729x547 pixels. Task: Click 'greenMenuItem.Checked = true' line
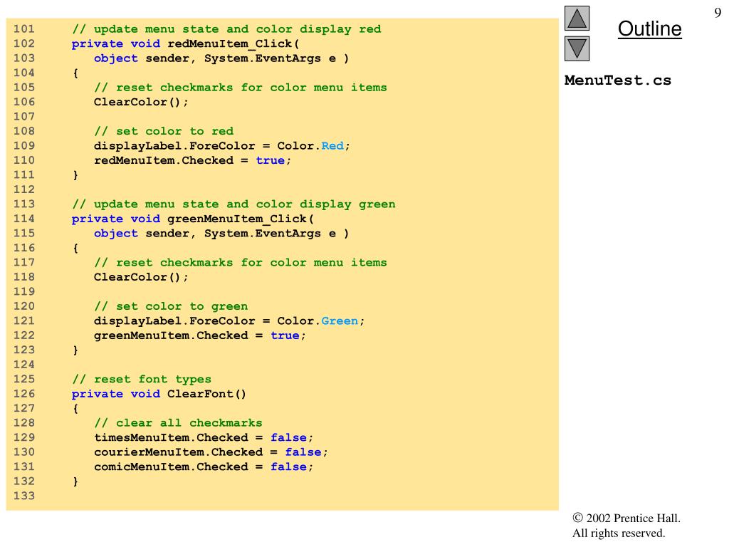click(200, 335)
